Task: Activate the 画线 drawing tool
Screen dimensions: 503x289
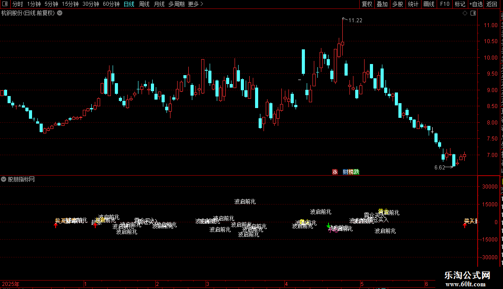Action: coord(429,4)
